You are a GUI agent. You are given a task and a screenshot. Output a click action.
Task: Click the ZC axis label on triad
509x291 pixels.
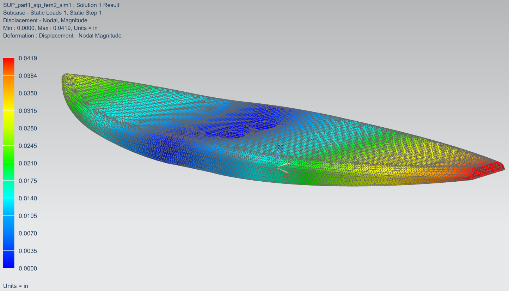point(281,147)
